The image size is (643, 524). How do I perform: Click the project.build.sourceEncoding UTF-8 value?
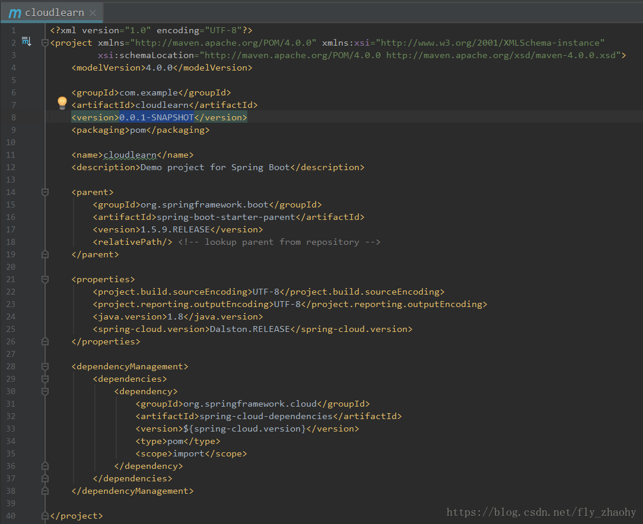click(x=266, y=292)
